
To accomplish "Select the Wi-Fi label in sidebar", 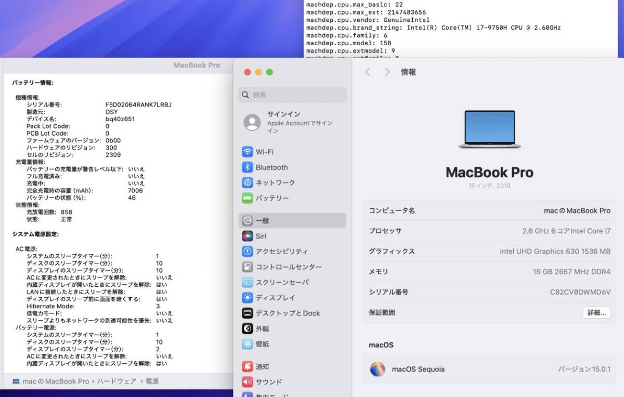I will tap(264, 152).
